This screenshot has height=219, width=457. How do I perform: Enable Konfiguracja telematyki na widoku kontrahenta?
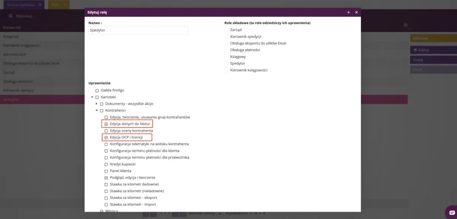pyautogui.click(x=106, y=144)
